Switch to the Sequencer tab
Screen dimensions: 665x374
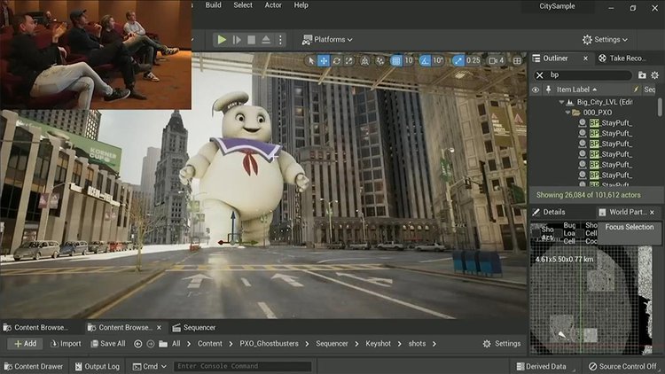pyautogui.click(x=192, y=328)
